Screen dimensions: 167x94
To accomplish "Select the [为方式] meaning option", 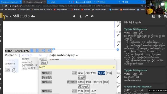I will click(x=97, y=82).
